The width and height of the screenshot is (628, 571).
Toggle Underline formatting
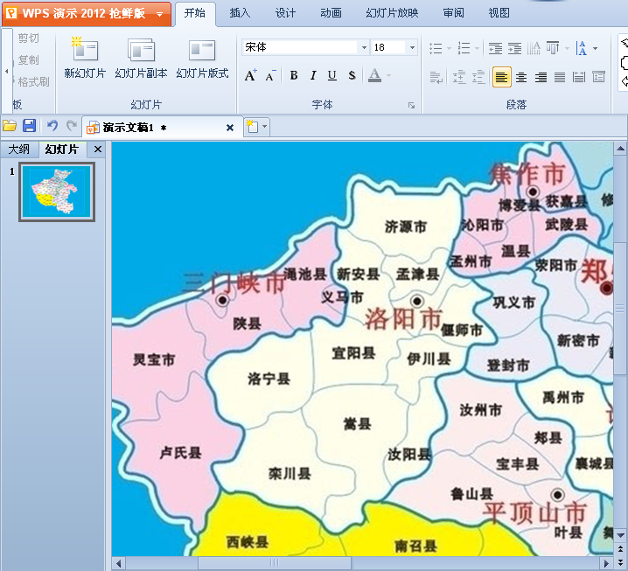332,76
